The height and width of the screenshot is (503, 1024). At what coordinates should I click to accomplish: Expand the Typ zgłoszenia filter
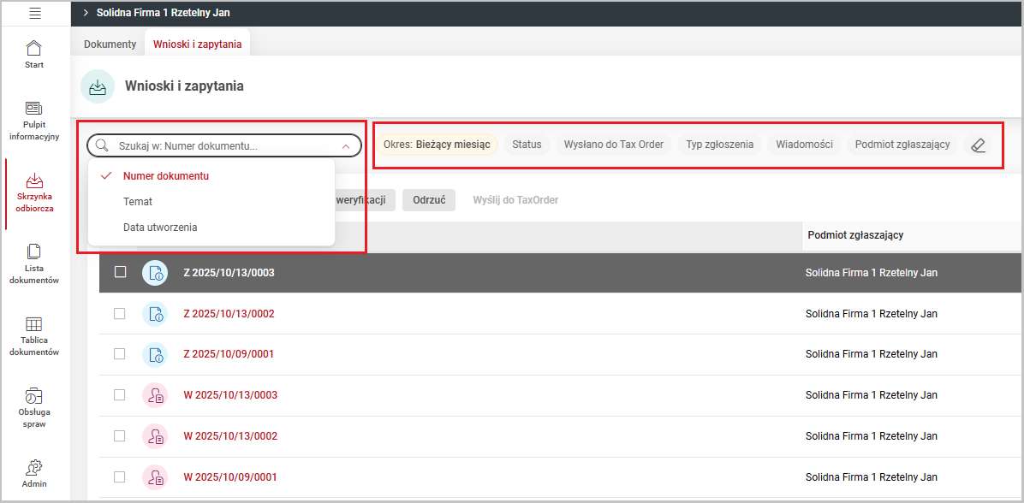coord(719,145)
